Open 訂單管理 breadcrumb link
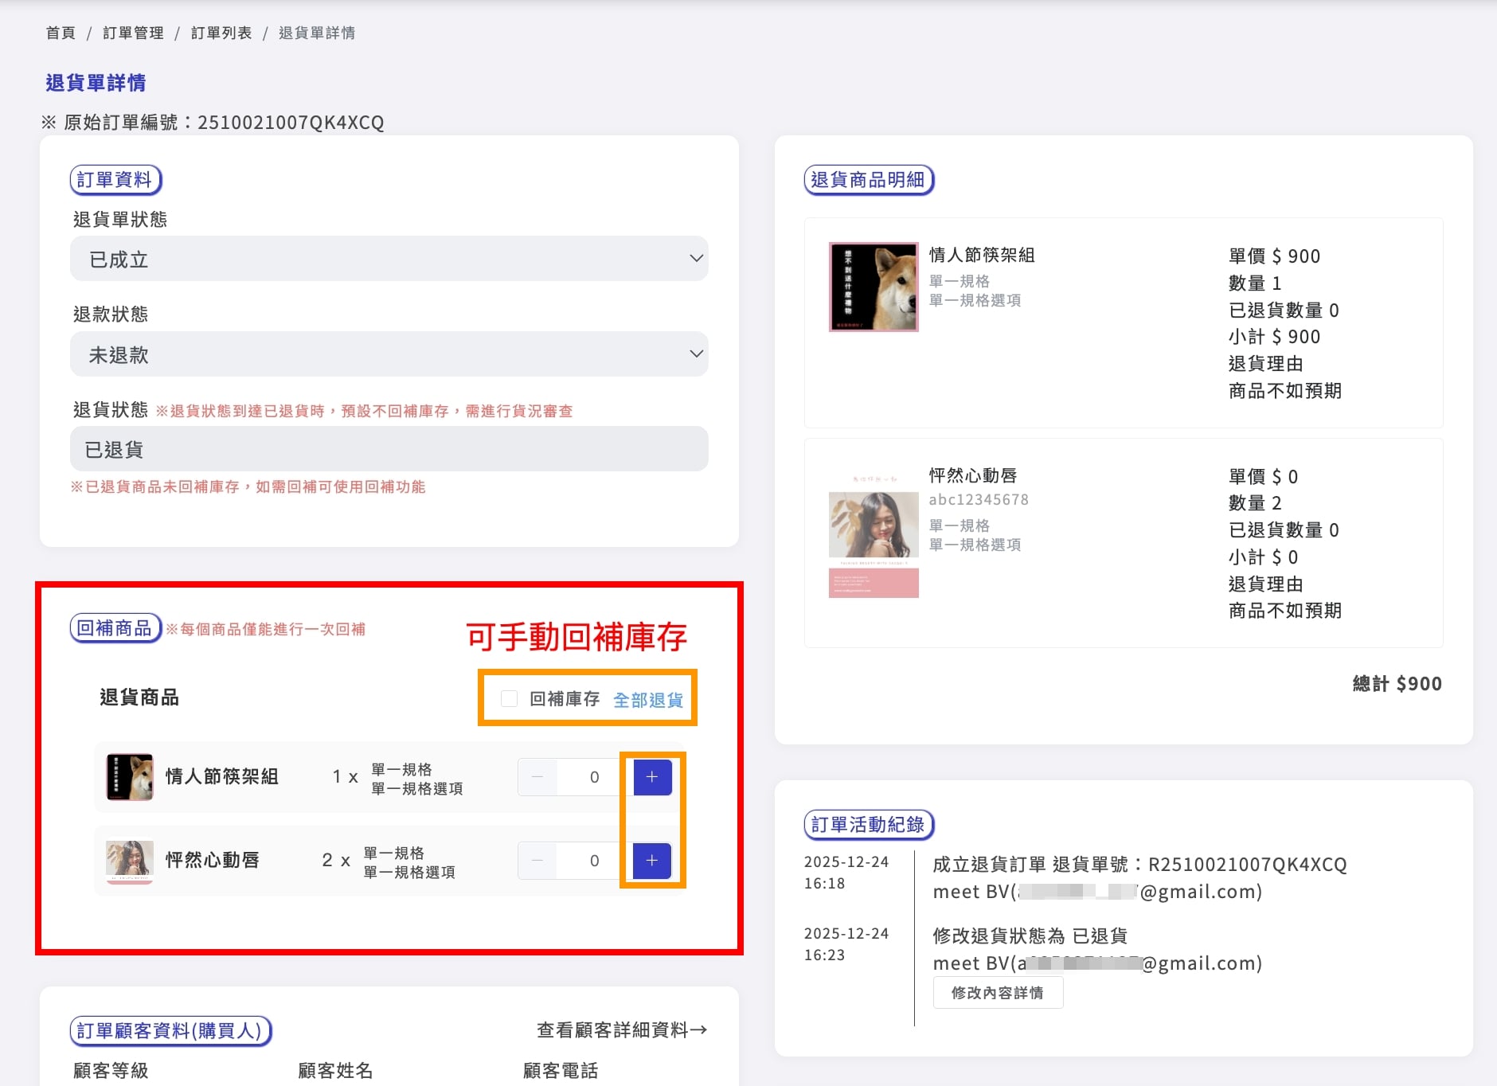The image size is (1497, 1086). click(133, 33)
